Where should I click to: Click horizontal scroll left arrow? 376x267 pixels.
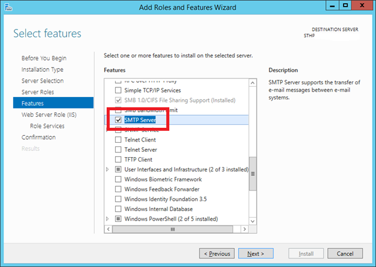[108, 229]
